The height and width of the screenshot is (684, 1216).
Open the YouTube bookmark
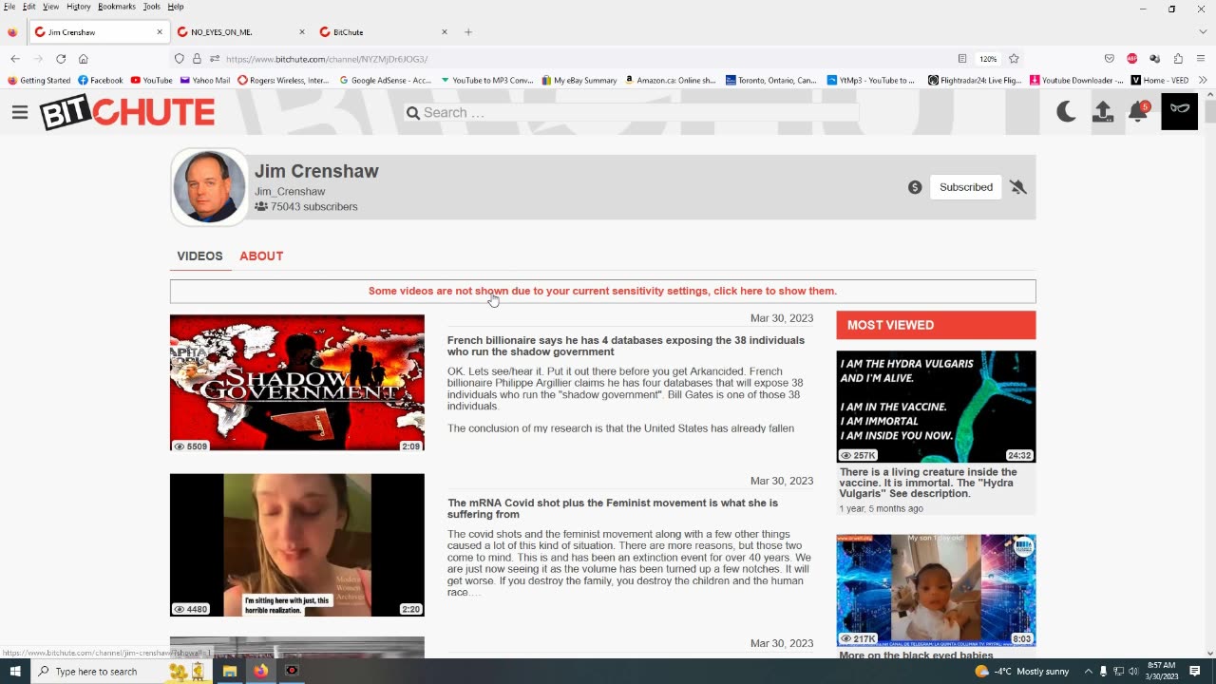pyautogui.click(x=152, y=81)
